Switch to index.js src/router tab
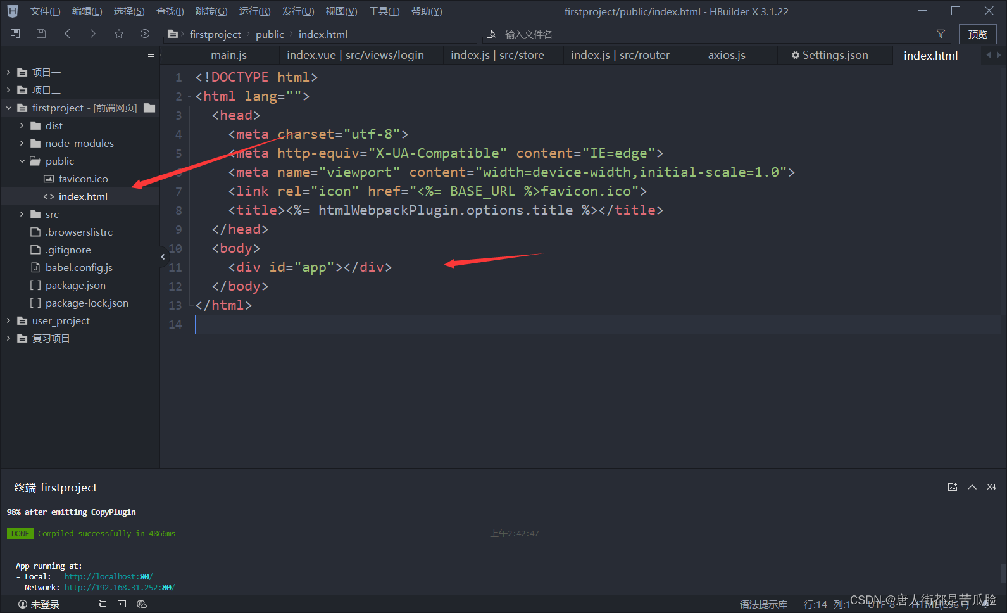Screen dimensions: 1007x613 point(620,55)
